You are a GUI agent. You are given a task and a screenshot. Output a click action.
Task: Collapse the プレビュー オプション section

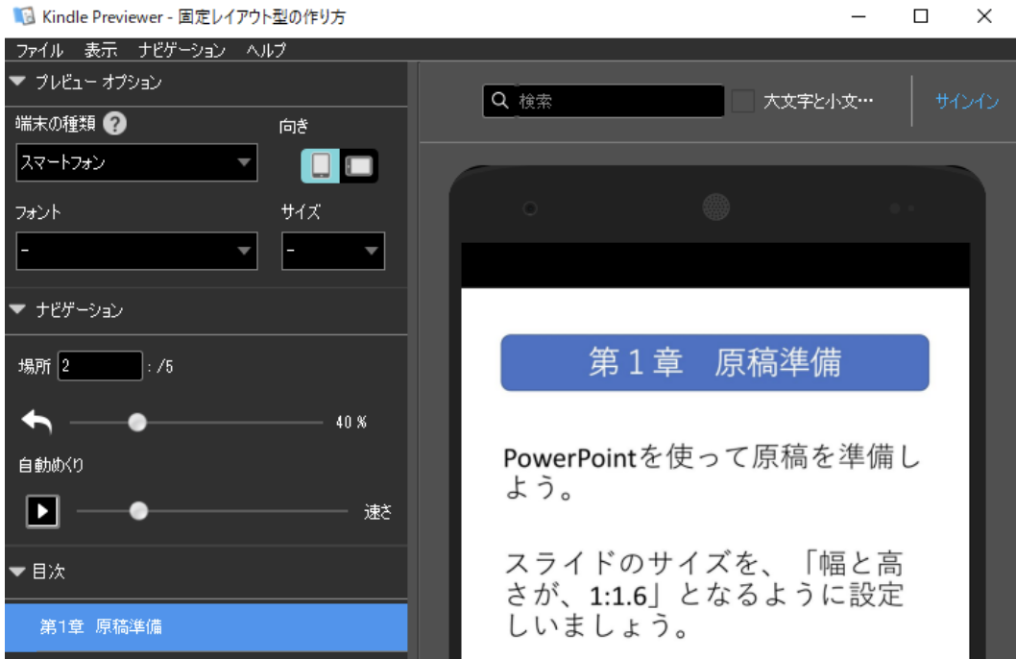click(x=17, y=82)
